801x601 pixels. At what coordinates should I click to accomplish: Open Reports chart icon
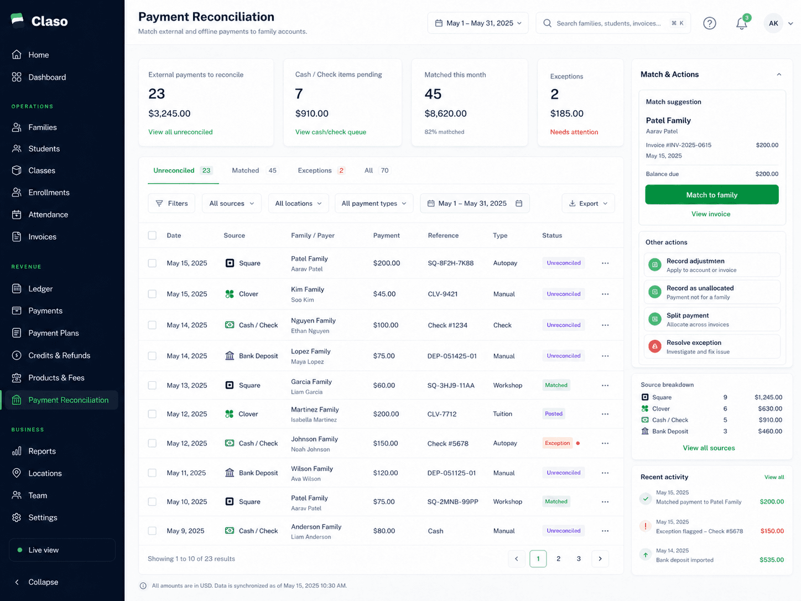17,451
